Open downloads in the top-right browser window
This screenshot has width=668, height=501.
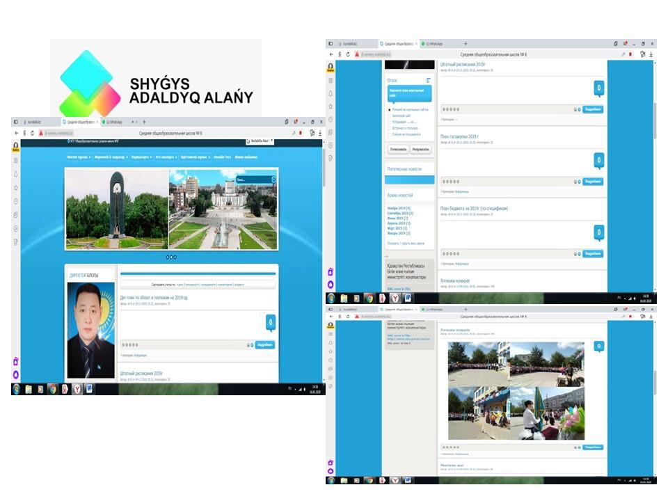click(x=651, y=54)
